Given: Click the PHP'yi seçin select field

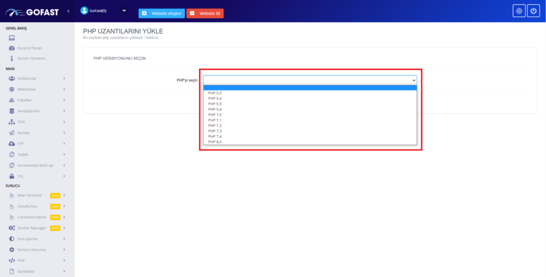Looking at the screenshot, I should coord(309,80).
